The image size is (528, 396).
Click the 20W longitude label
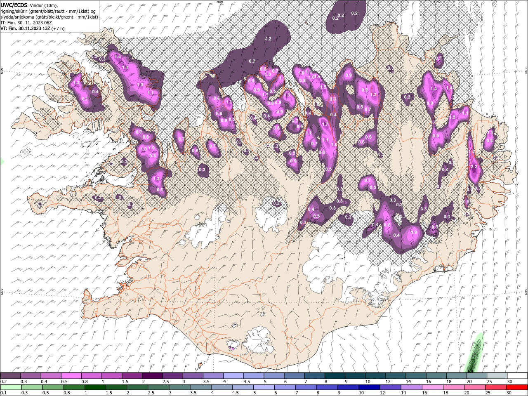coord(219,2)
